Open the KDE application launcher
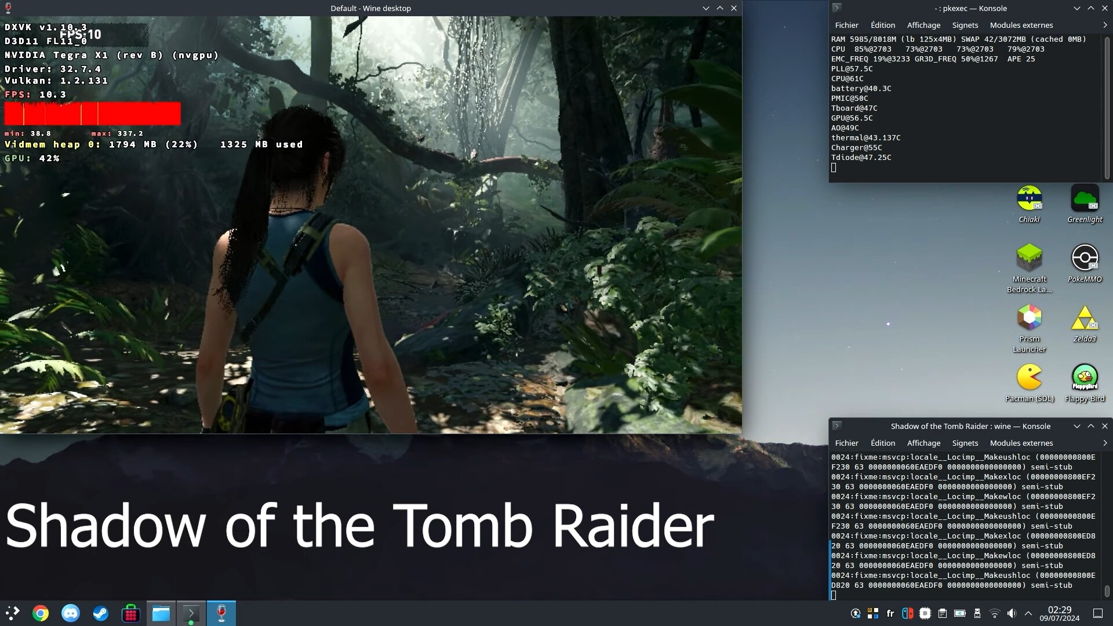Image resolution: width=1113 pixels, height=626 pixels. [12, 613]
